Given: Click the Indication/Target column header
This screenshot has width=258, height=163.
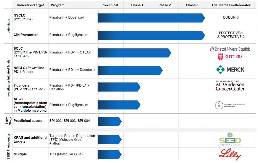Looking at the screenshot, I should coord(30,5).
